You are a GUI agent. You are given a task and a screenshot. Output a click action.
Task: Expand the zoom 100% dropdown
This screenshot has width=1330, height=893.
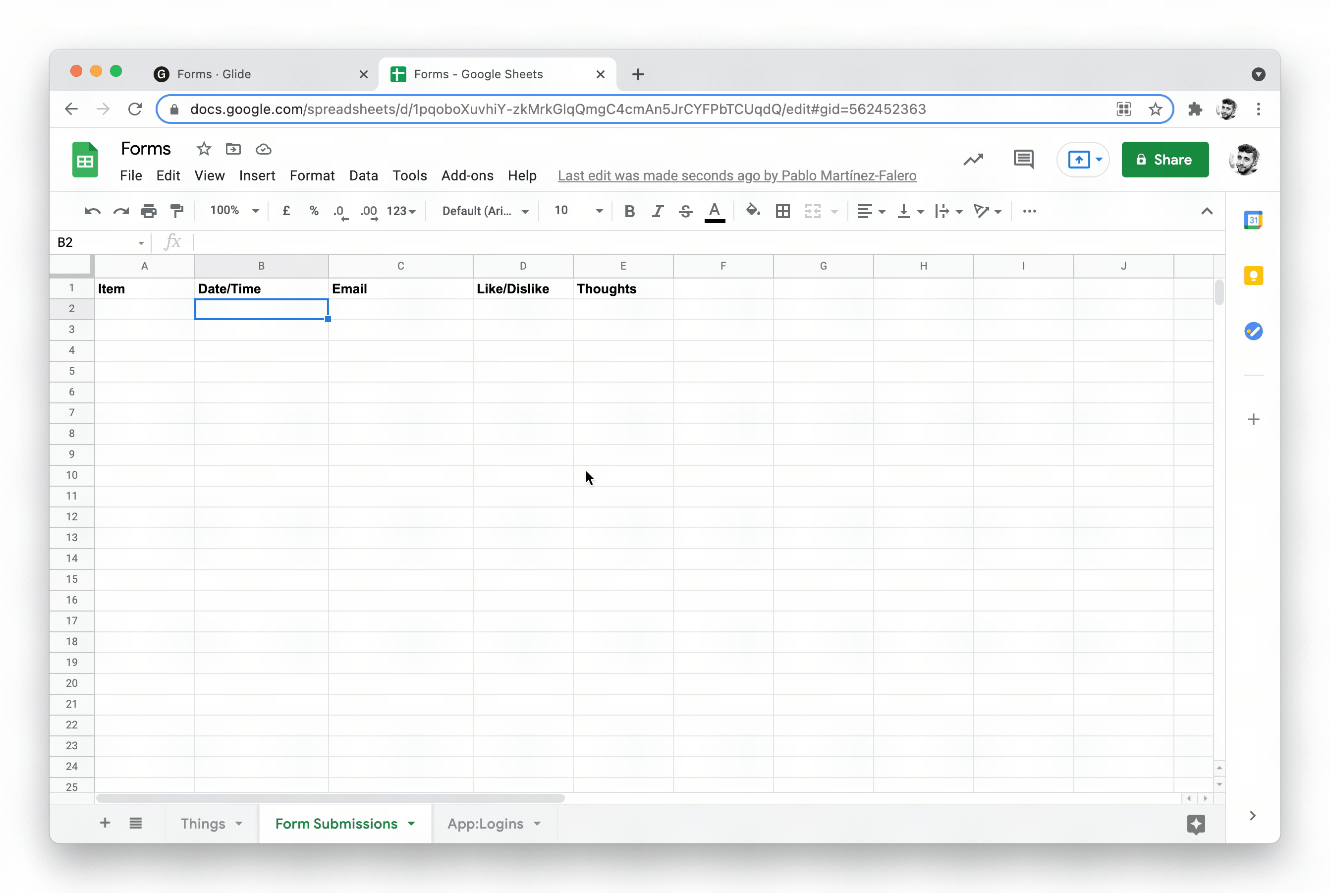point(234,211)
